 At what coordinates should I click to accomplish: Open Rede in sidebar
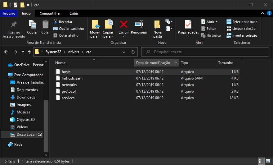pos(15,144)
